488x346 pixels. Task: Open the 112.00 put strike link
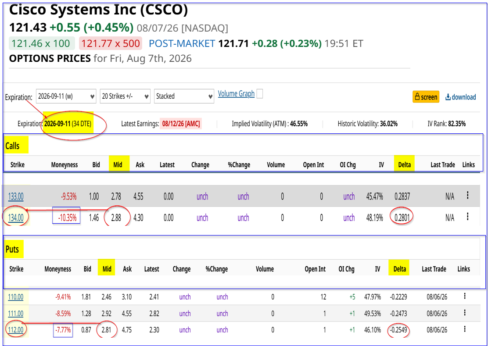point(15,330)
